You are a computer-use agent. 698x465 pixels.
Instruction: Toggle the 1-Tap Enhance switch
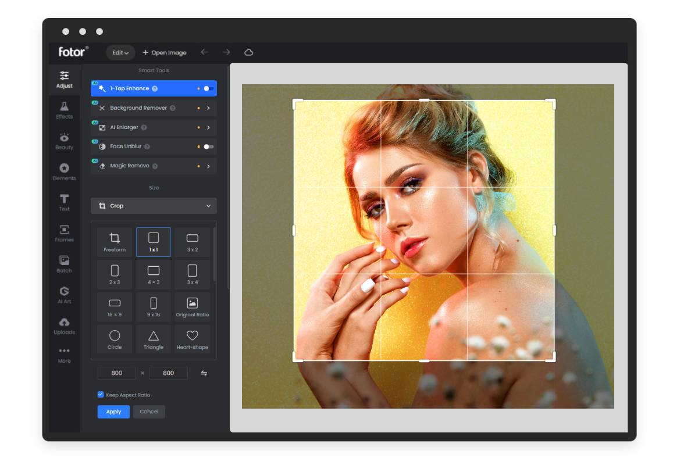click(208, 89)
